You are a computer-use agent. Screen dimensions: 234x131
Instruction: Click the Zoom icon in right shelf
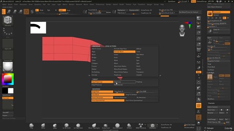pyautogui.click(x=199, y=32)
